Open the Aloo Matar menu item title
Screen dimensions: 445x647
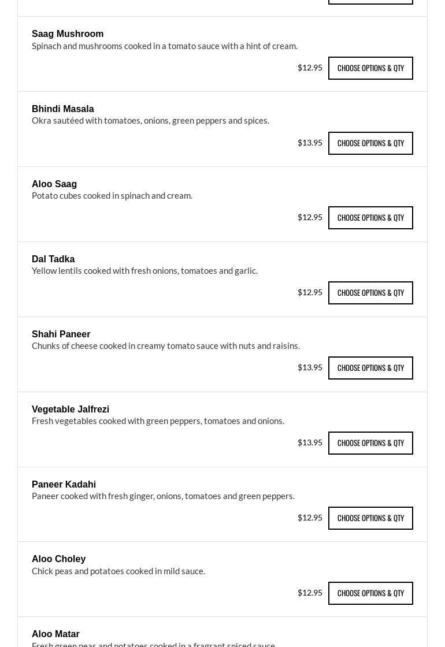(55, 634)
